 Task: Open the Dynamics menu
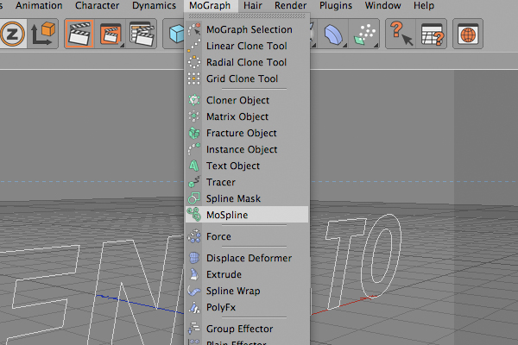click(154, 6)
